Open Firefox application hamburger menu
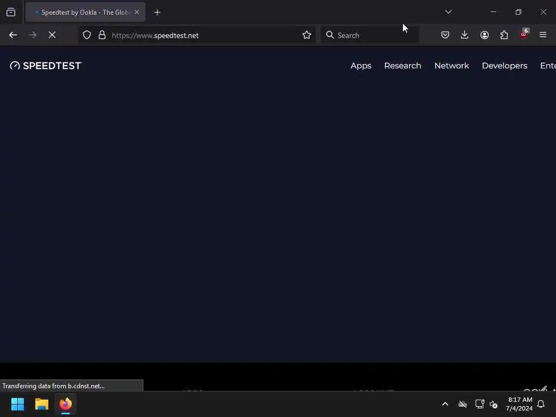 pyautogui.click(x=543, y=35)
